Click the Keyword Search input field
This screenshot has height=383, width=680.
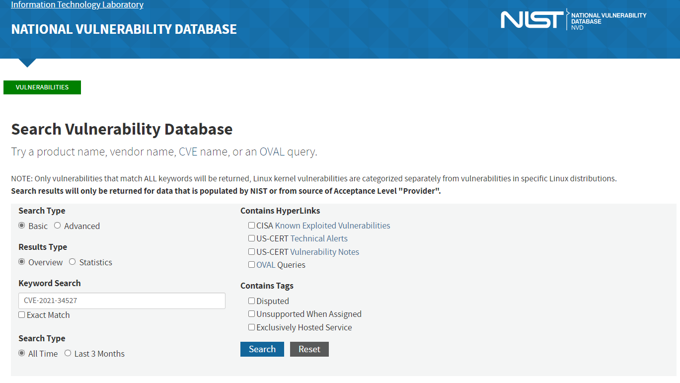click(122, 301)
